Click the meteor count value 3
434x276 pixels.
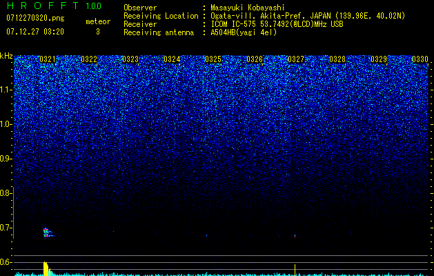point(98,32)
